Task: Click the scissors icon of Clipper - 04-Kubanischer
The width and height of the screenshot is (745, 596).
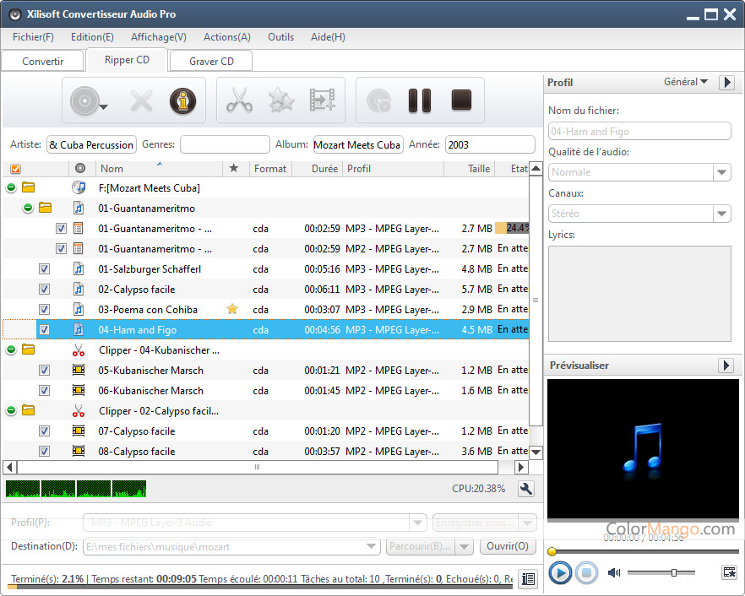Action: (x=79, y=350)
